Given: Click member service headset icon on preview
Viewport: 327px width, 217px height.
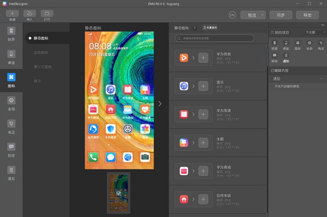Looking at the screenshot, I should click(93, 129).
